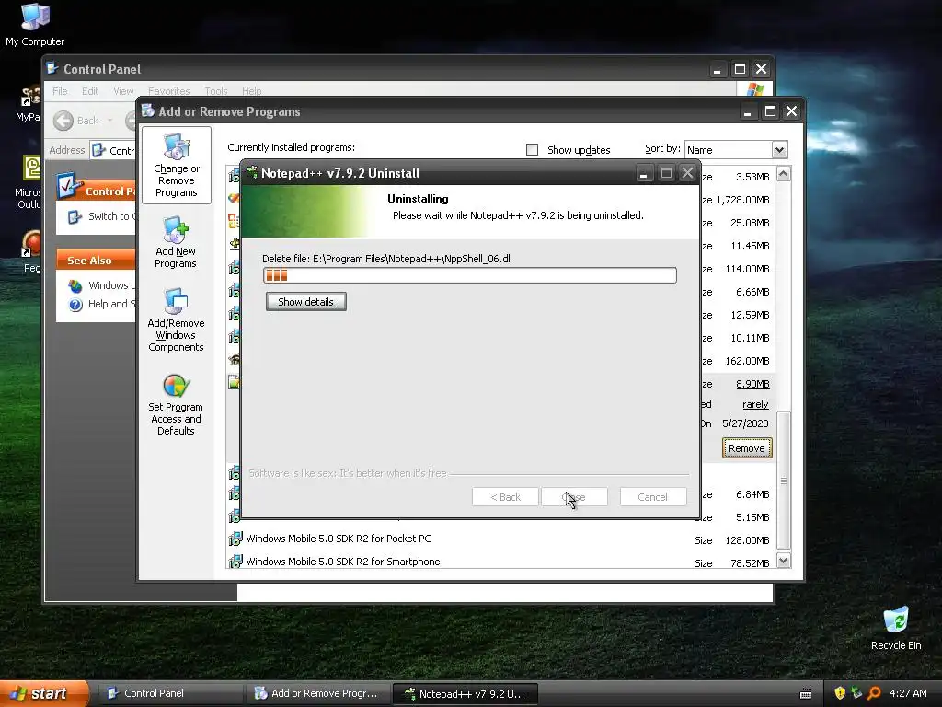The height and width of the screenshot is (707, 942).
Task: Click the Help and Support icon
Action: pos(75,305)
